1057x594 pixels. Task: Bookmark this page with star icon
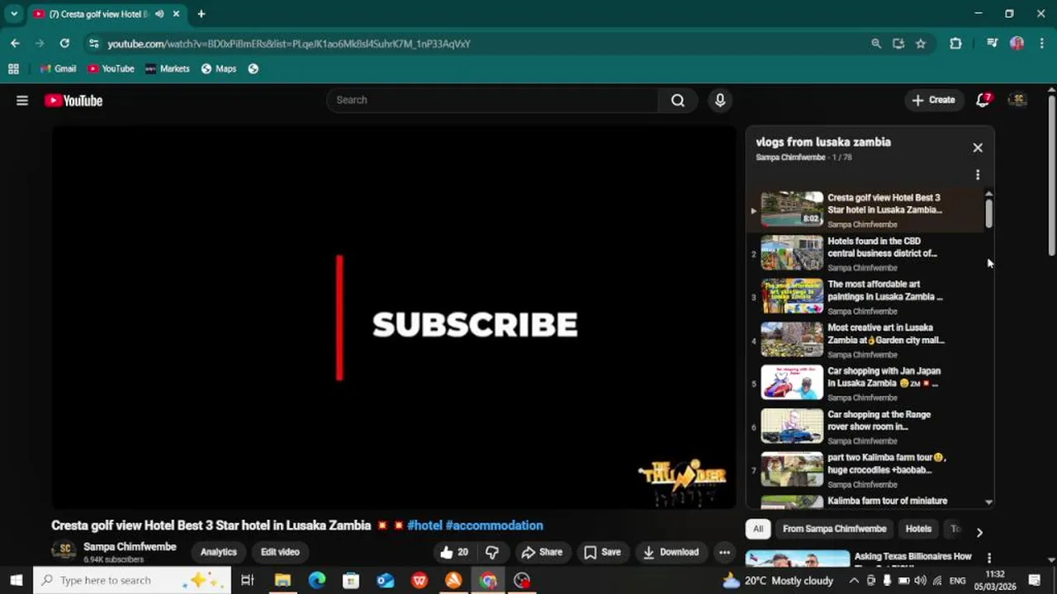(x=921, y=44)
